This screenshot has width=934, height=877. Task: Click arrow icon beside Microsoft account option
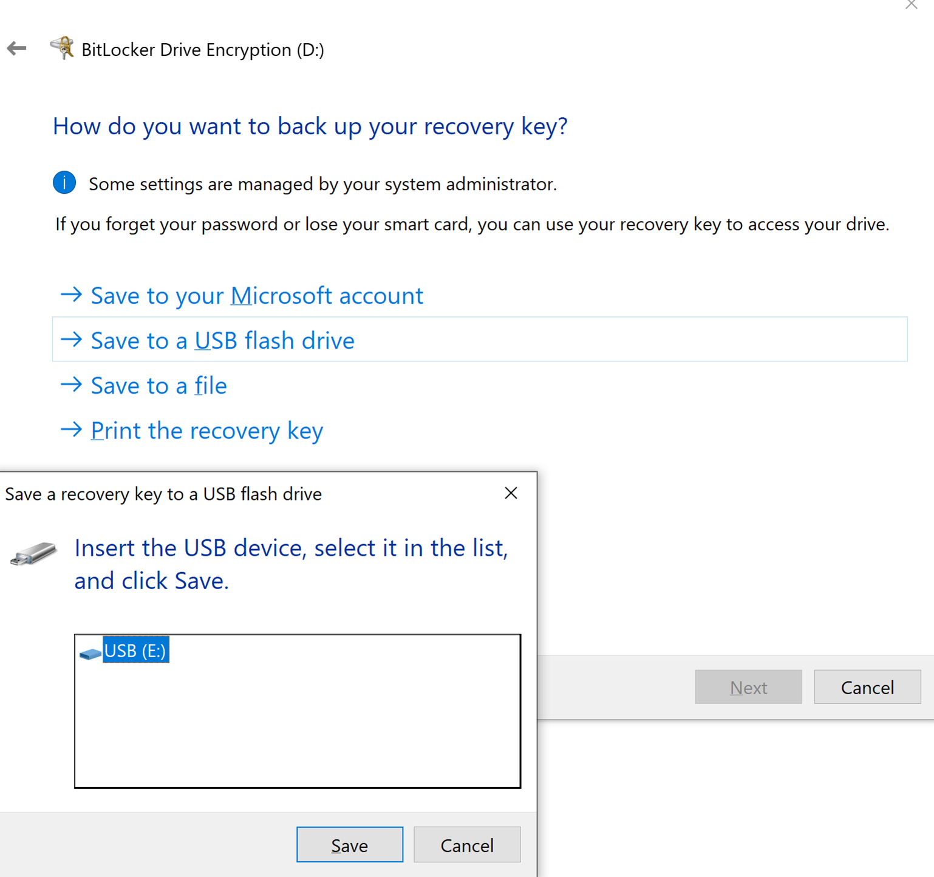(71, 295)
